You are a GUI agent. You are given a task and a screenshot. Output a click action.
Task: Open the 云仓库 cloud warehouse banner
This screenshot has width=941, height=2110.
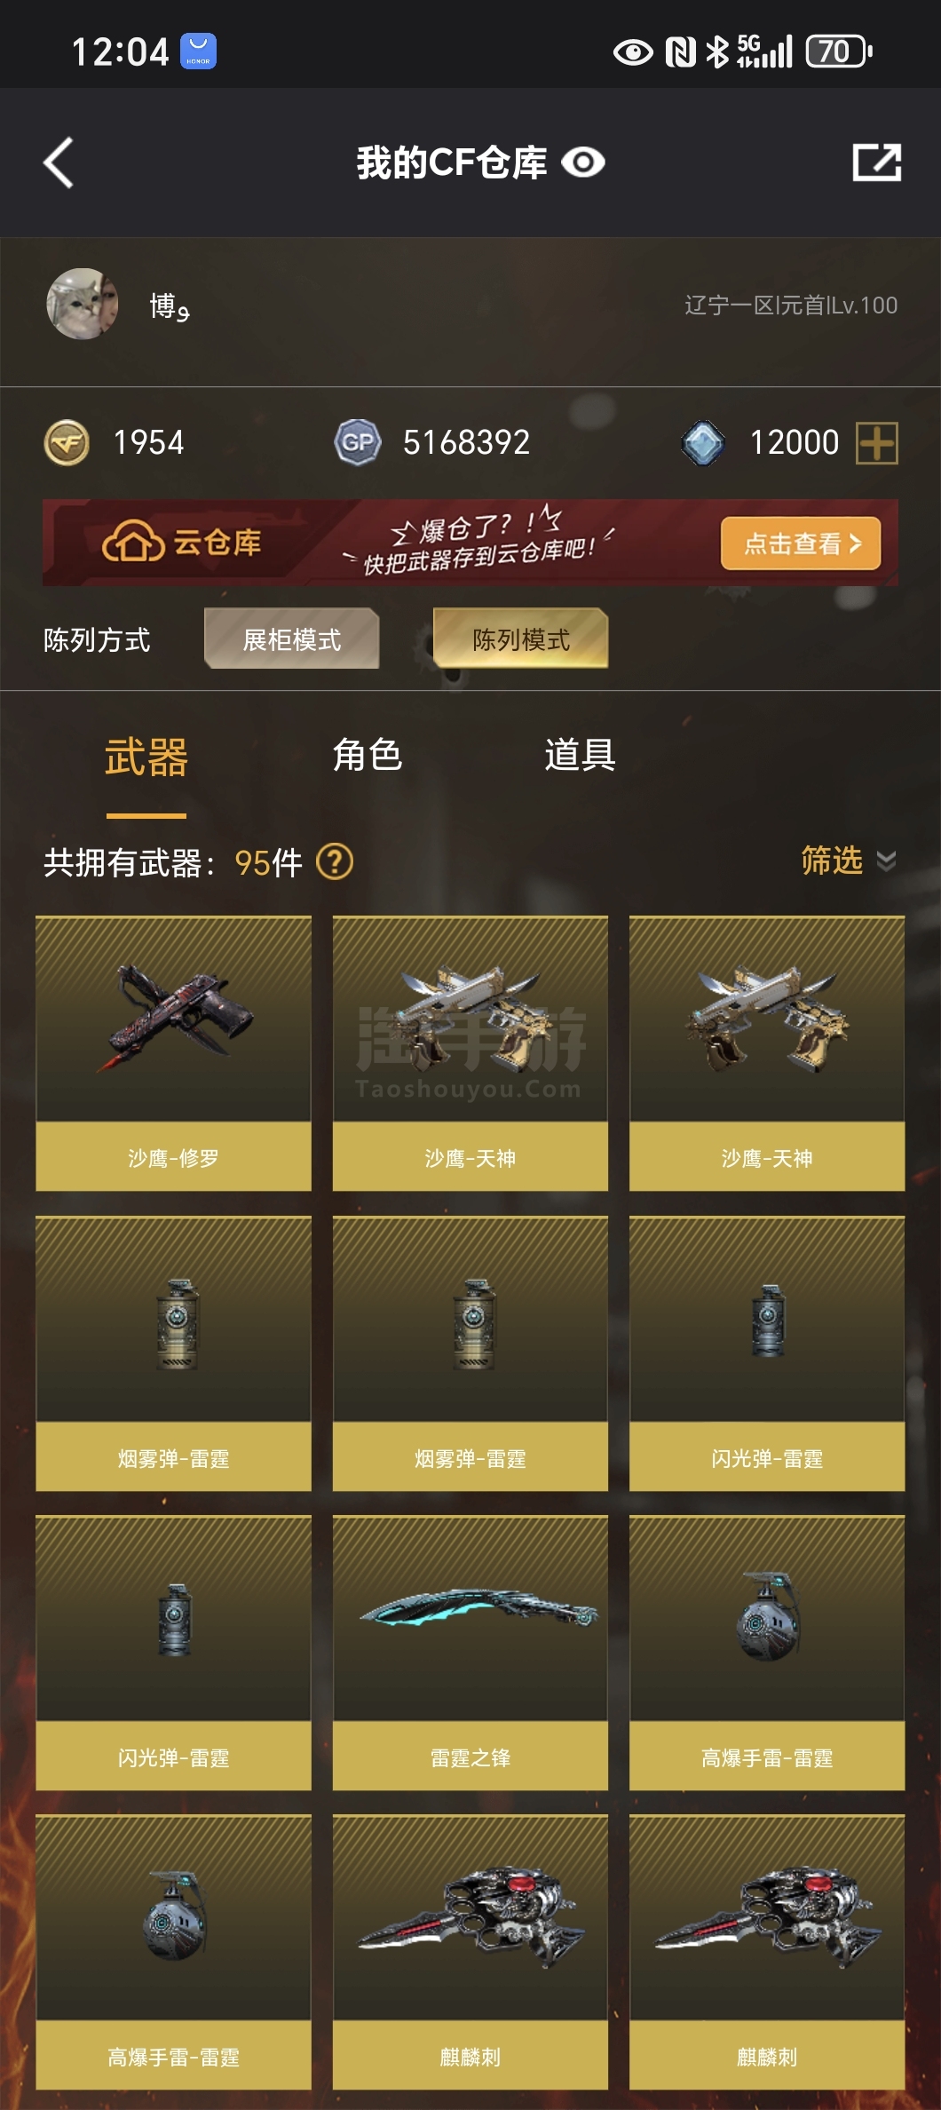(470, 543)
